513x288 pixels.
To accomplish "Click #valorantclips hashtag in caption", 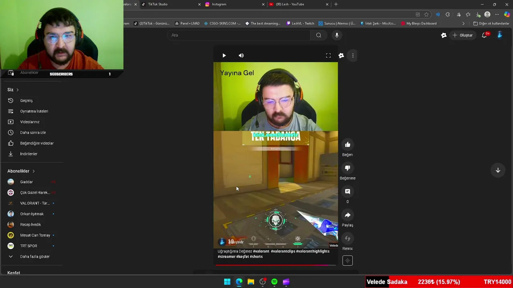I will (283, 251).
